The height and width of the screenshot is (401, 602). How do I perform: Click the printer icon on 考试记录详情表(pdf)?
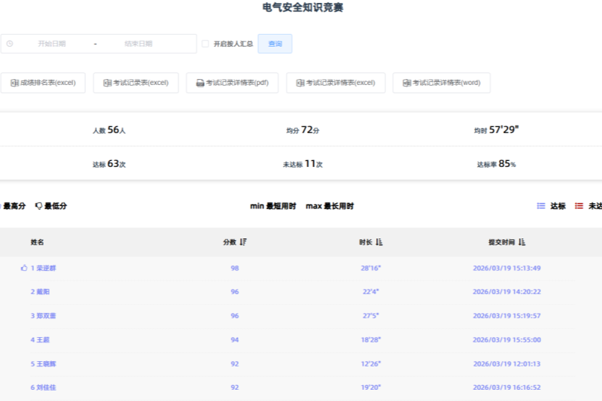pyautogui.click(x=200, y=83)
